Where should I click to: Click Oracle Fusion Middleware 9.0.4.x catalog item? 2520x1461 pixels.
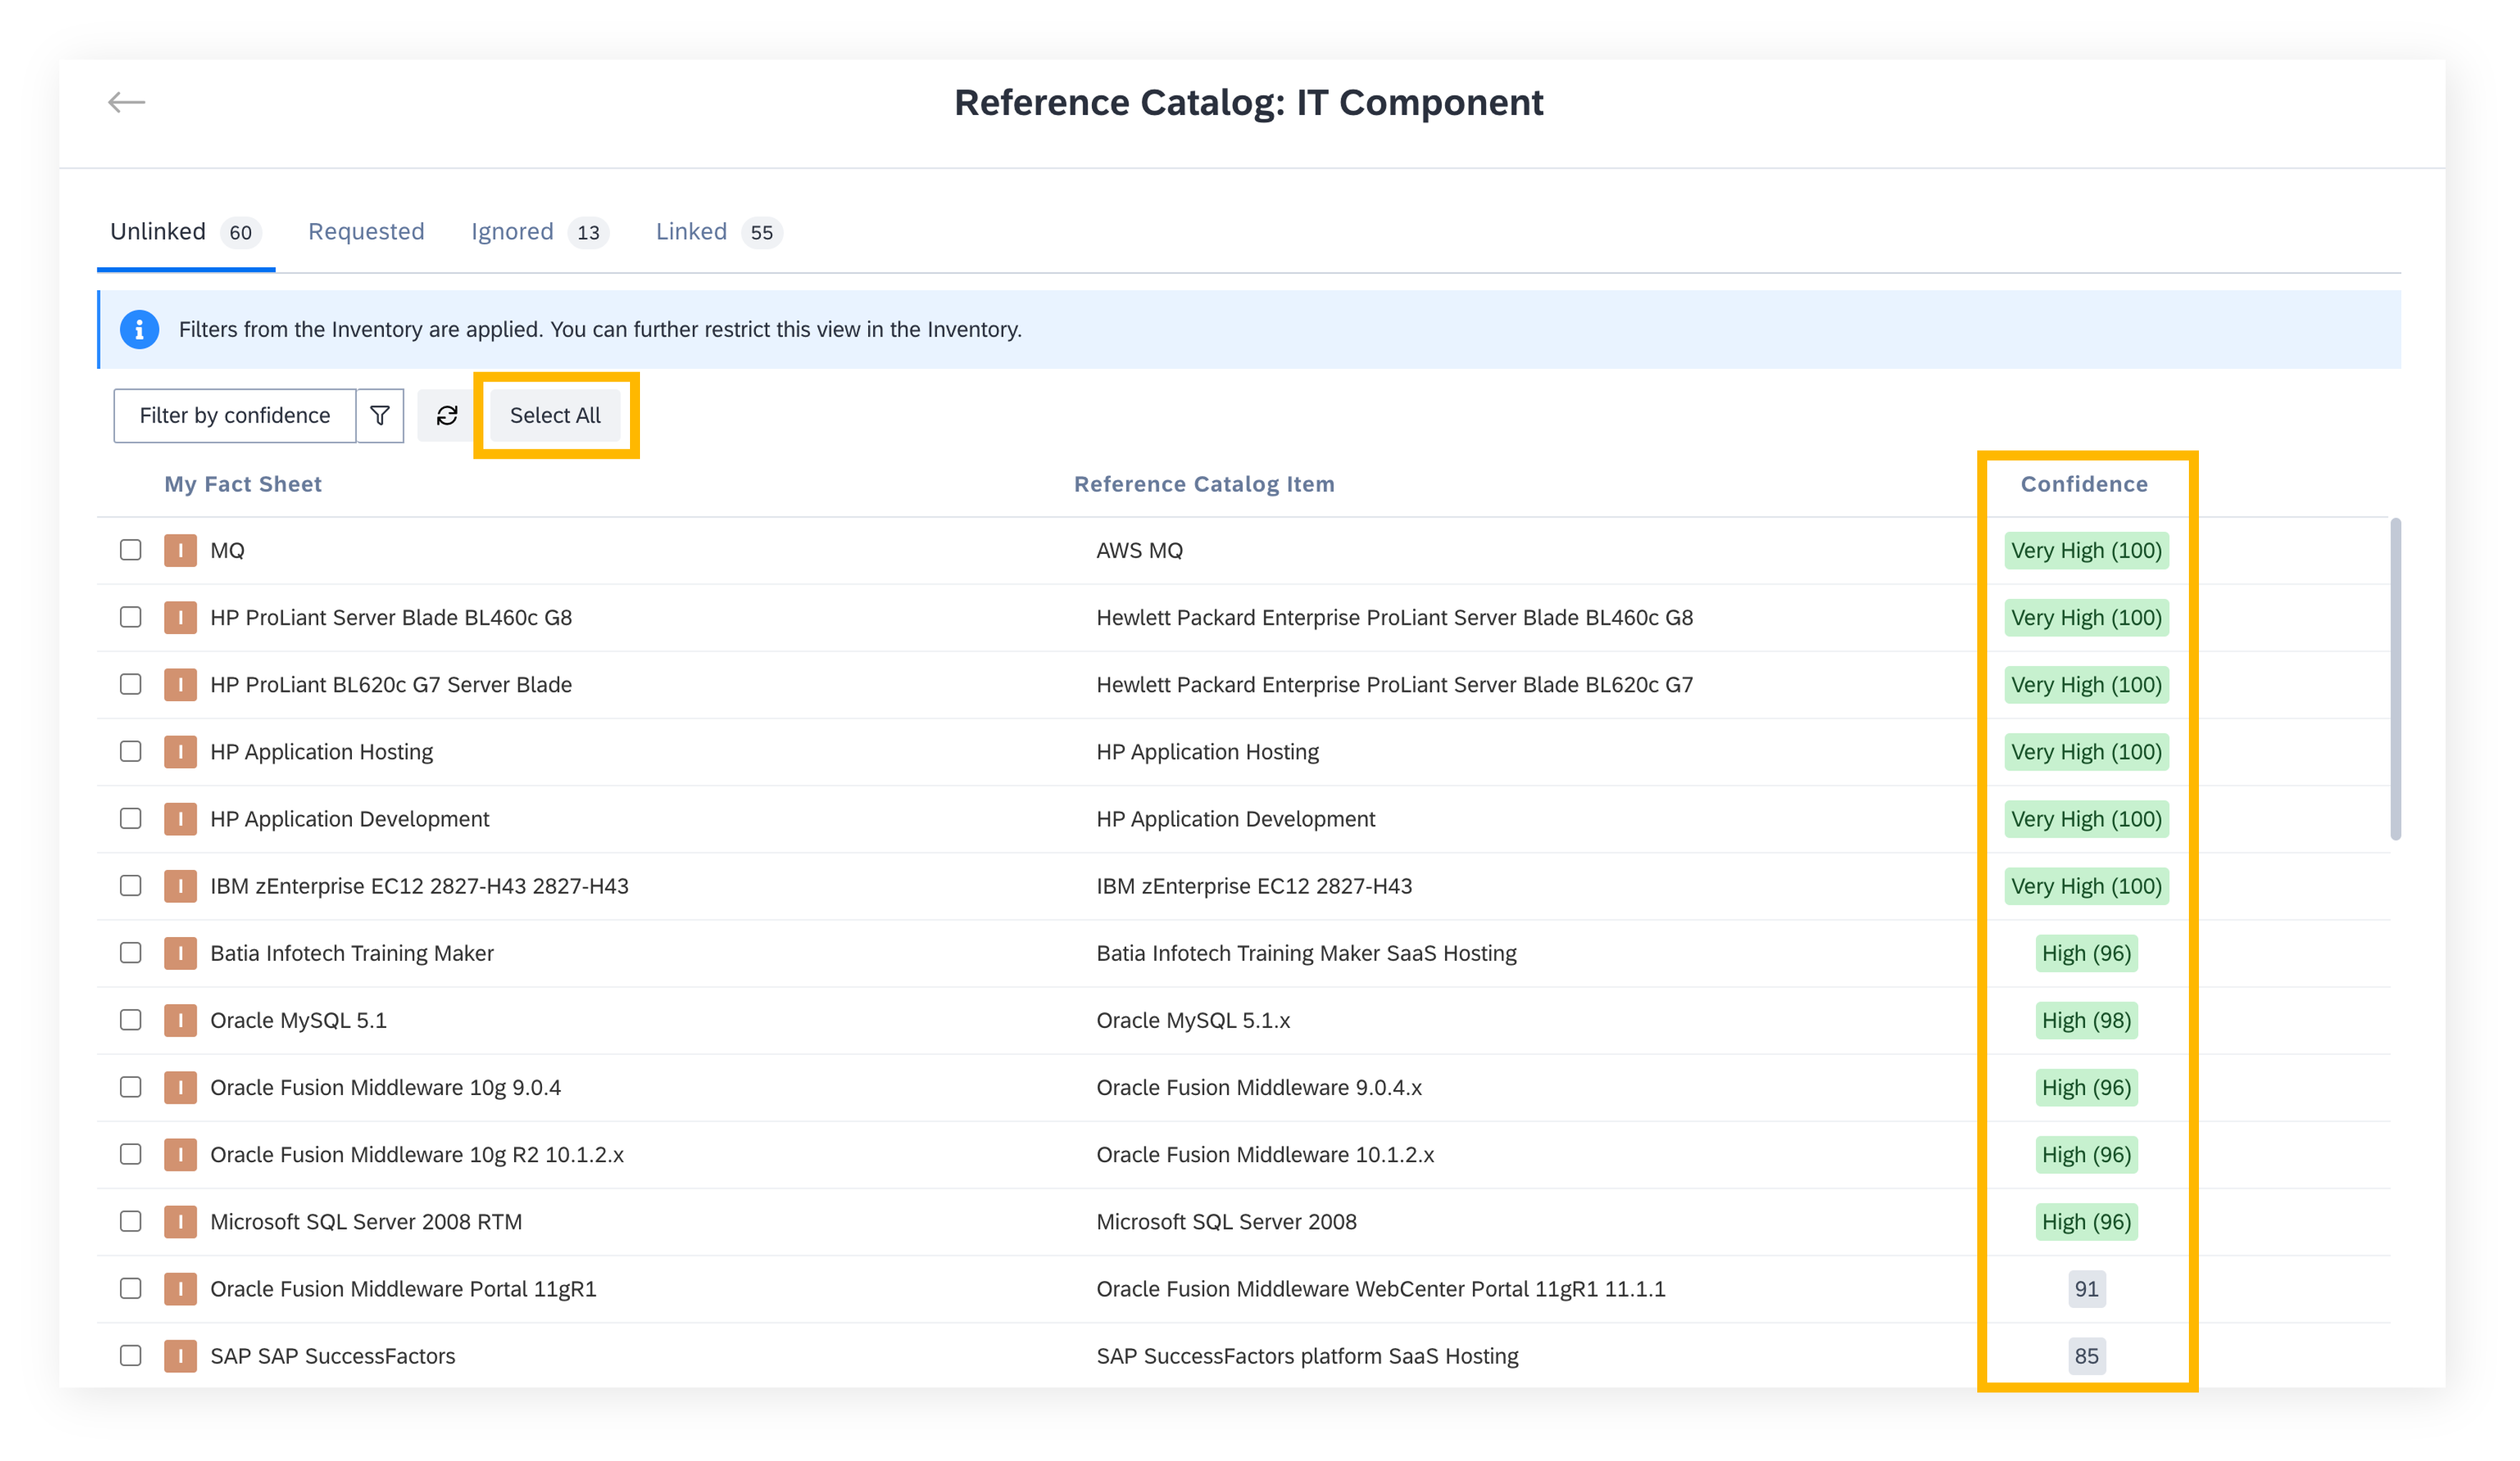point(1259,1087)
